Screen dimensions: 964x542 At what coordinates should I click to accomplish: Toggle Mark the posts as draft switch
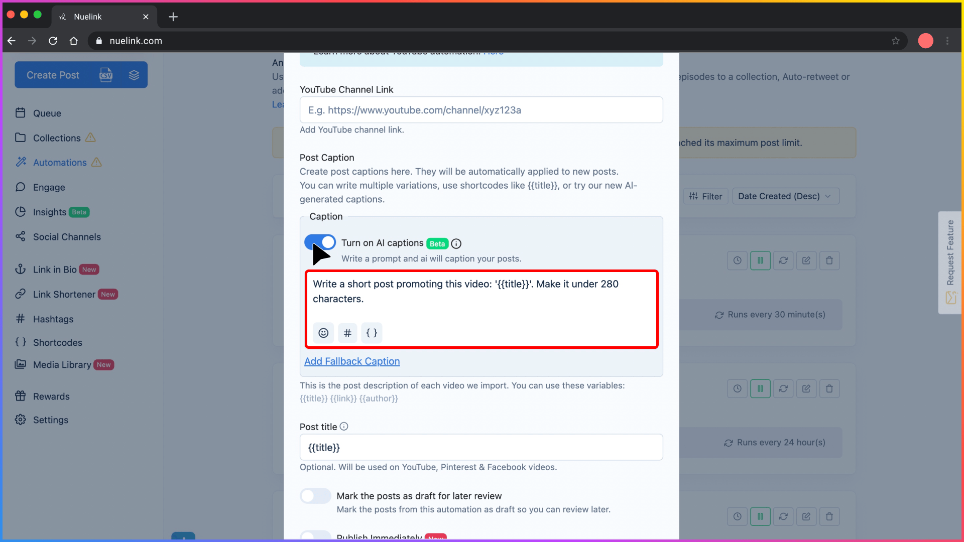point(315,496)
